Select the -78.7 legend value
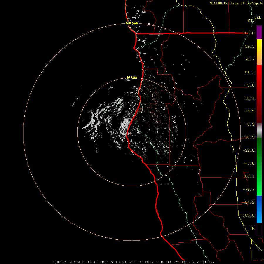The width and height of the screenshot is (264, 264). (248, 189)
